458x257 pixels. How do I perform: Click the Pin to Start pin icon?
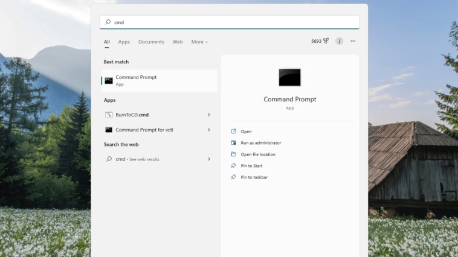233,166
